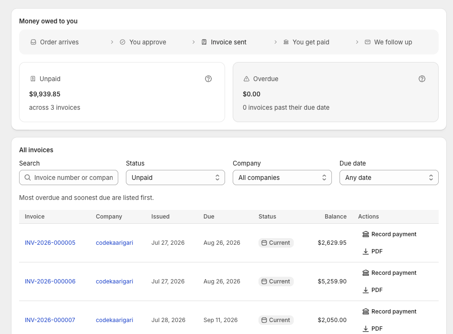Open the Unpaid card help icon
This screenshot has height=334, width=453.
pos(208,79)
